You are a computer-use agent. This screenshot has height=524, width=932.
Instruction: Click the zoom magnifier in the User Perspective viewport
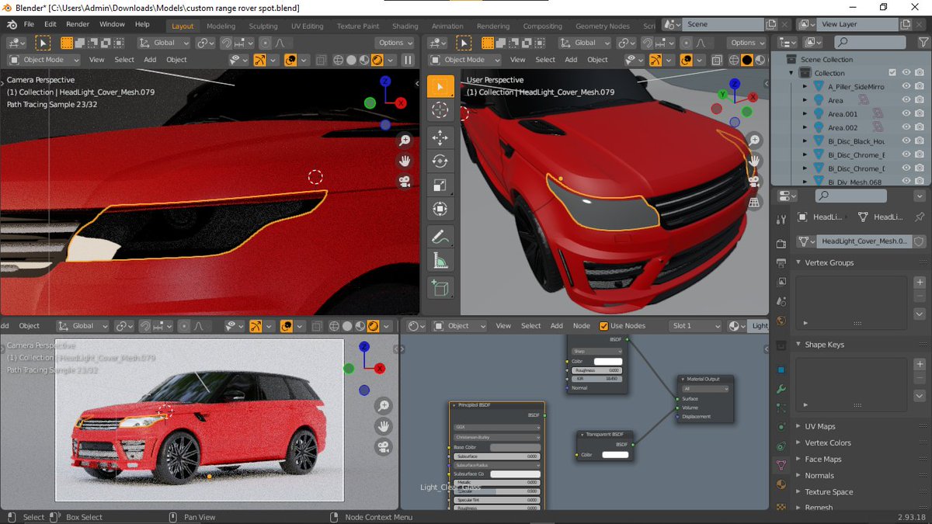coord(754,141)
